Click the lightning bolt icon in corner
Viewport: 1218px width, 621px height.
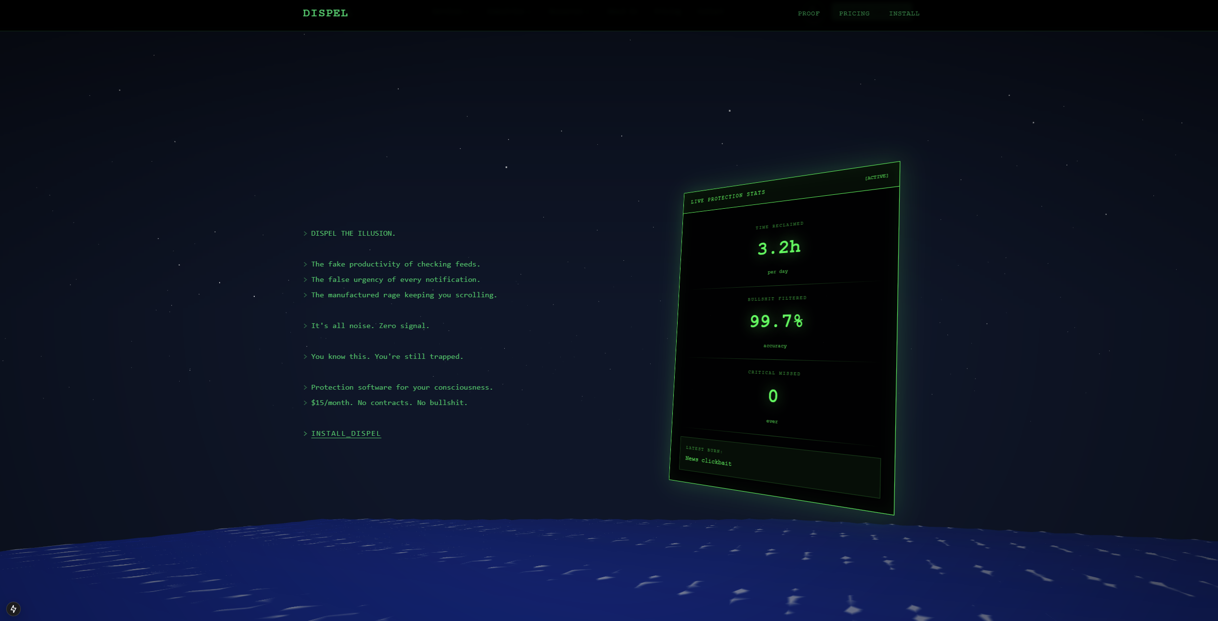pyautogui.click(x=13, y=609)
